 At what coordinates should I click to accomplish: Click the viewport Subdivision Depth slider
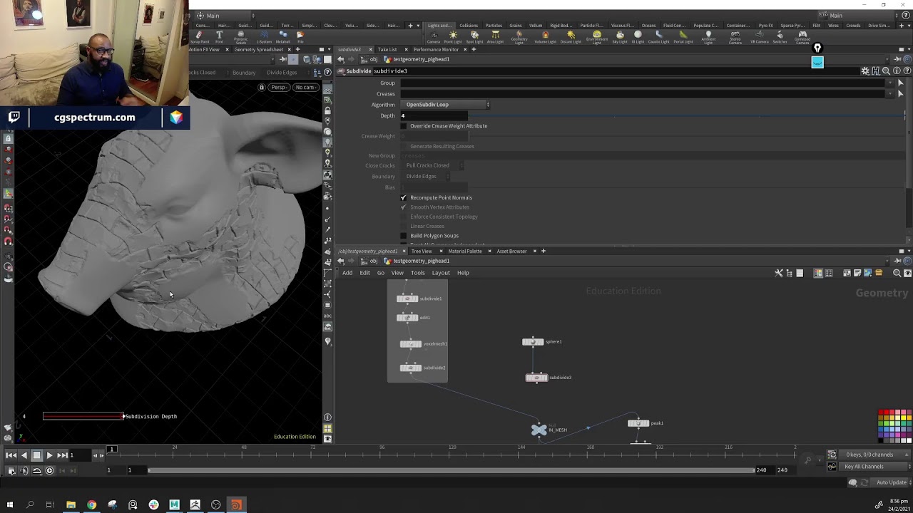click(83, 416)
